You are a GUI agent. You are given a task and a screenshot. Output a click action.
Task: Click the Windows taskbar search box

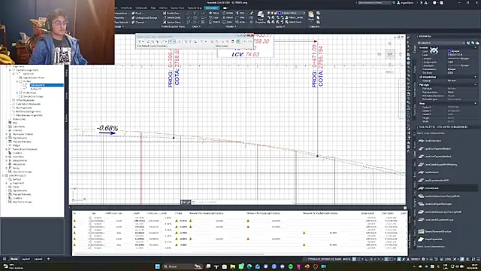click(x=183, y=266)
